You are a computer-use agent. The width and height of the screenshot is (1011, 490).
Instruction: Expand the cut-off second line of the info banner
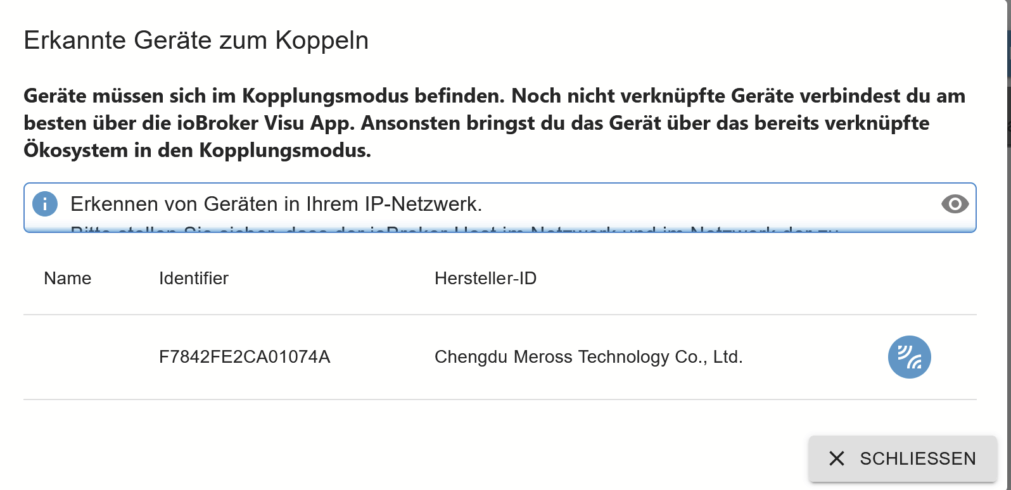pyautogui.click(x=454, y=229)
